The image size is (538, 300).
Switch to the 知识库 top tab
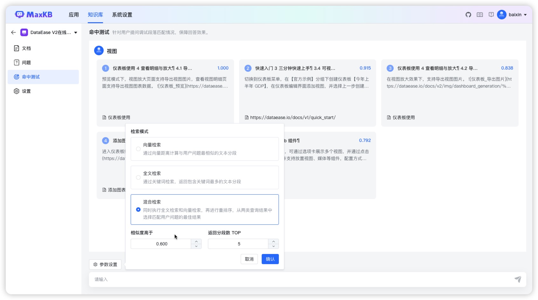(x=95, y=15)
